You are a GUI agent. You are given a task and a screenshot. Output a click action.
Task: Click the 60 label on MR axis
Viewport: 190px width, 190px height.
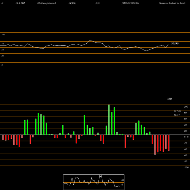pyautogui.click(x=185, y=119)
